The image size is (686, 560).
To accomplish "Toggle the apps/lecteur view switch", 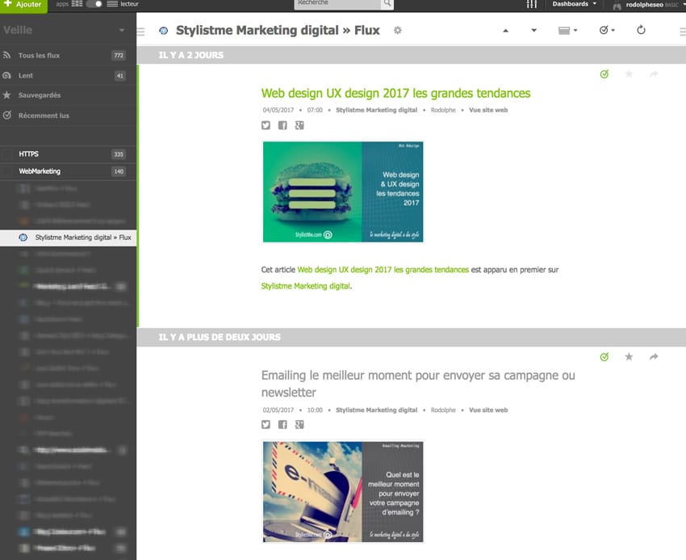I will coord(94,4).
